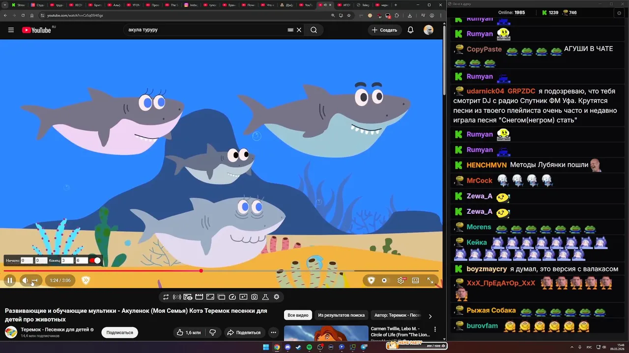Open more actions three-dot button under the video
629x353 pixels.
point(273,332)
